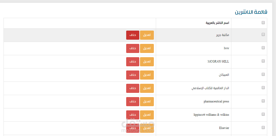276x136 pixels.
Task: Delete الدار العالمية للكتاب الإسلامي entry
Action: click(133, 88)
